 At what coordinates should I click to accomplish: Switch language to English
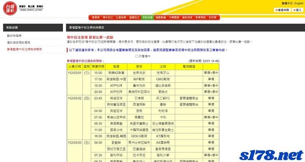point(299,3)
